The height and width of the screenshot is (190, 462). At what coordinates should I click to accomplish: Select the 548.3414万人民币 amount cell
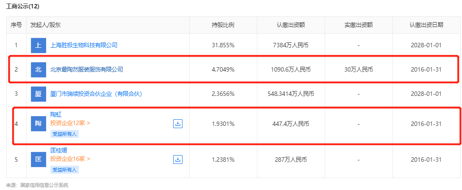(x=291, y=94)
